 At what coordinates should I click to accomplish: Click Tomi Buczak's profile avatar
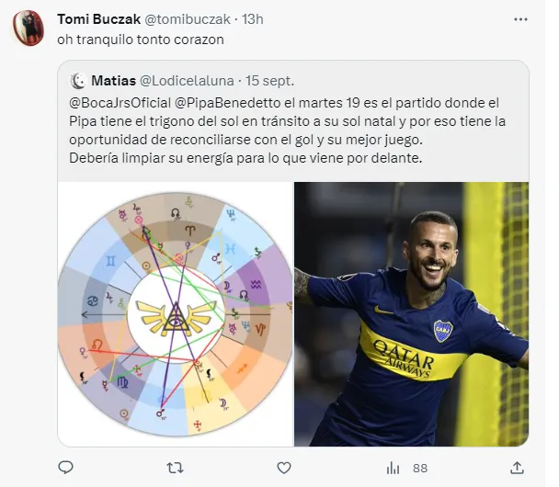point(30,28)
